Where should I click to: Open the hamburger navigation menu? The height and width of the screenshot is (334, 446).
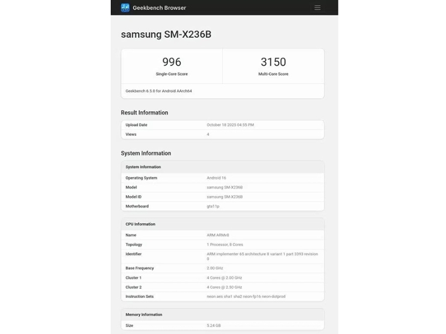tap(317, 8)
